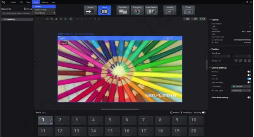Open the Source module button
This screenshot has width=254, height=137.
click(90, 10)
